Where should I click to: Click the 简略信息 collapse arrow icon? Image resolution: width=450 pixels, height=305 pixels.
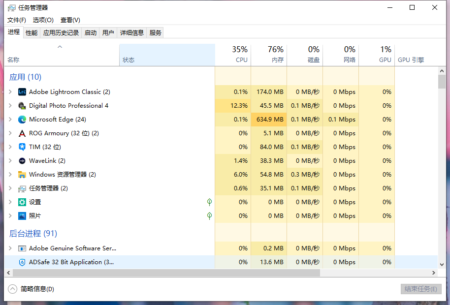click(12, 289)
